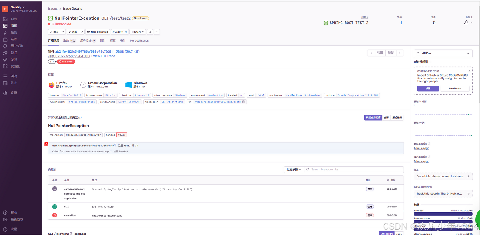Image resolution: width=480 pixels, height=235 pixels.
Task: Switch request view to curl format
Action: tap(399, 234)
